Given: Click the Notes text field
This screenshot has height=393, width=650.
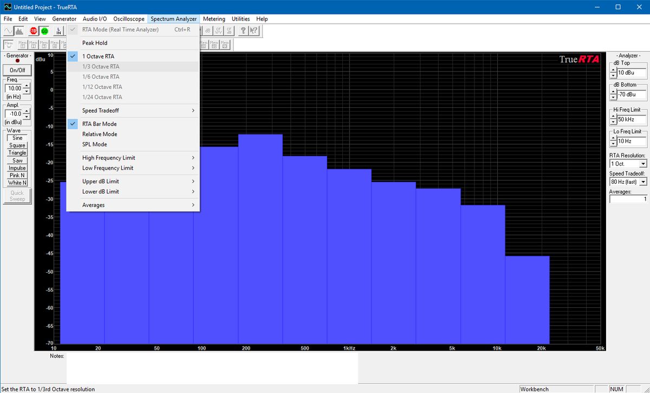Looking at the screenshot, I should pos(212,368).
